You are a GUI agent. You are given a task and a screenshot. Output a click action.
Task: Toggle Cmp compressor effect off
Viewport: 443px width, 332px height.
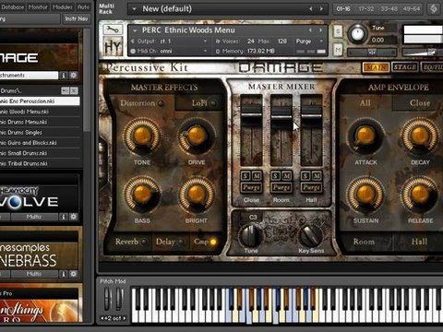[x=213, y=242]
